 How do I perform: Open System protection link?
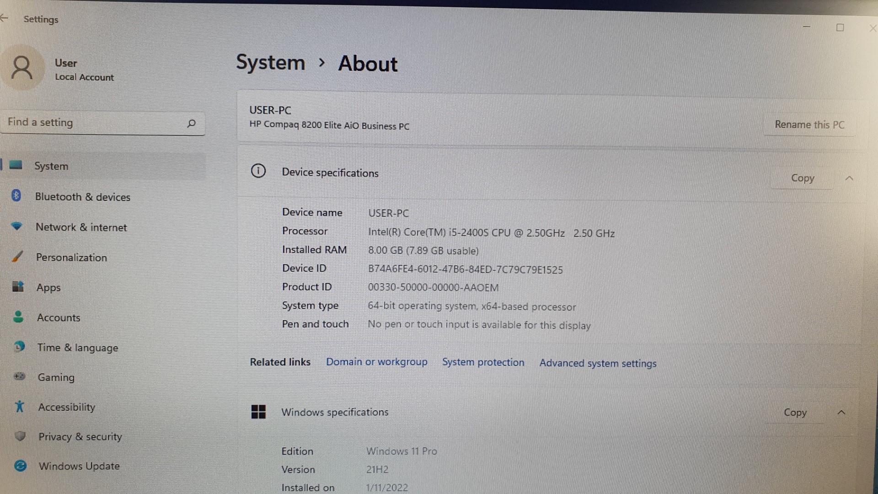click(x=483, y=362)
